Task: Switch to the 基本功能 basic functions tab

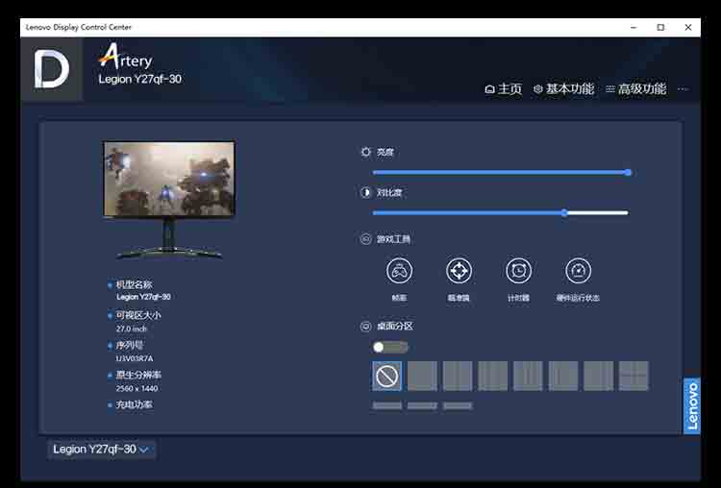Action: click(563, 89)
